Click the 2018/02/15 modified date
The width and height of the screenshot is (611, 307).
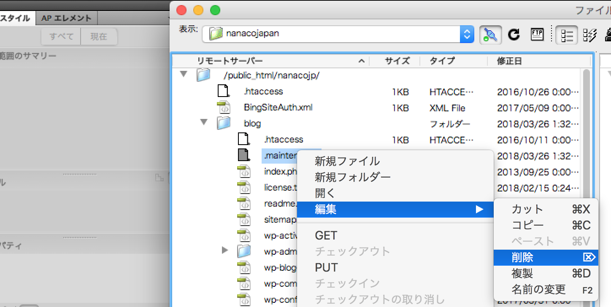[x=538, y=188]
